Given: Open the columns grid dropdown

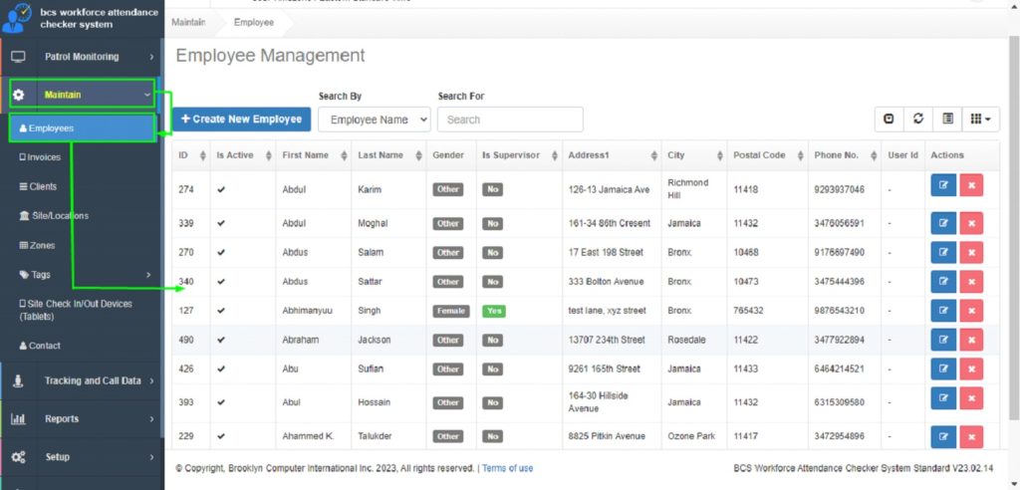Looking at the screenshot, I should [x=981, y=120].
